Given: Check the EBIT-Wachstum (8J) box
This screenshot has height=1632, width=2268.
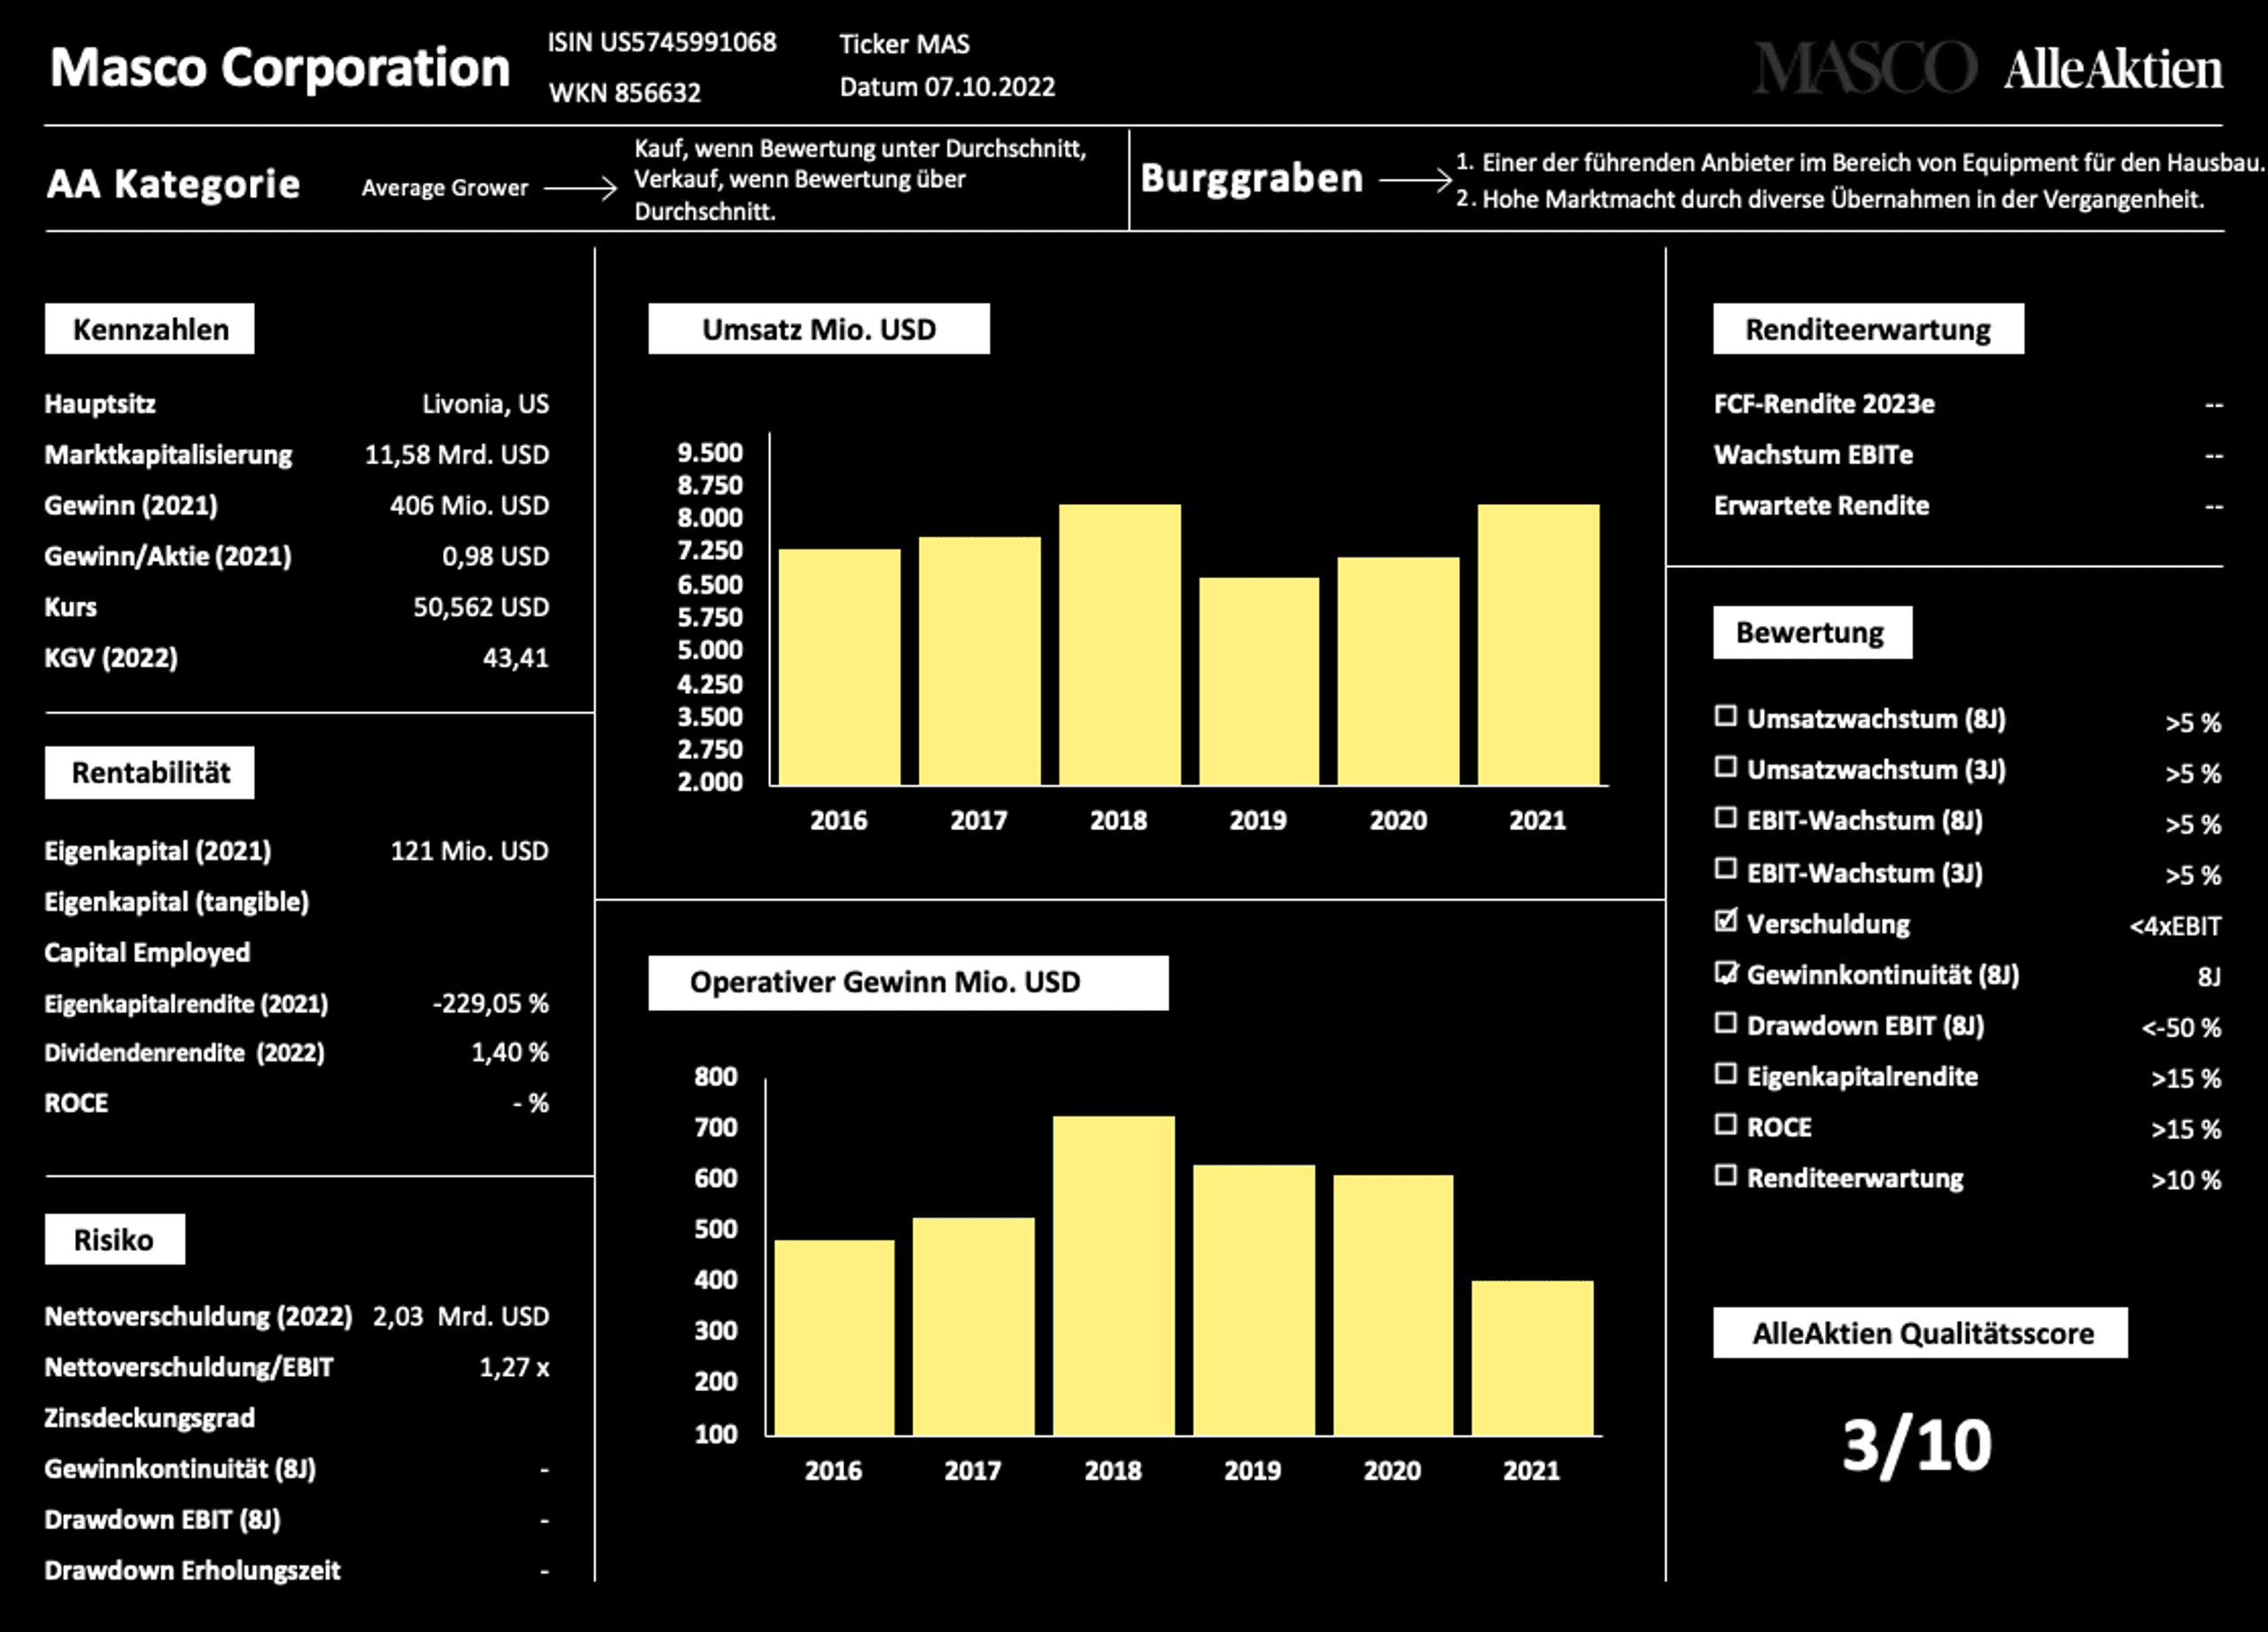Looking at the screenshot, I should (x=1725, y=818).
